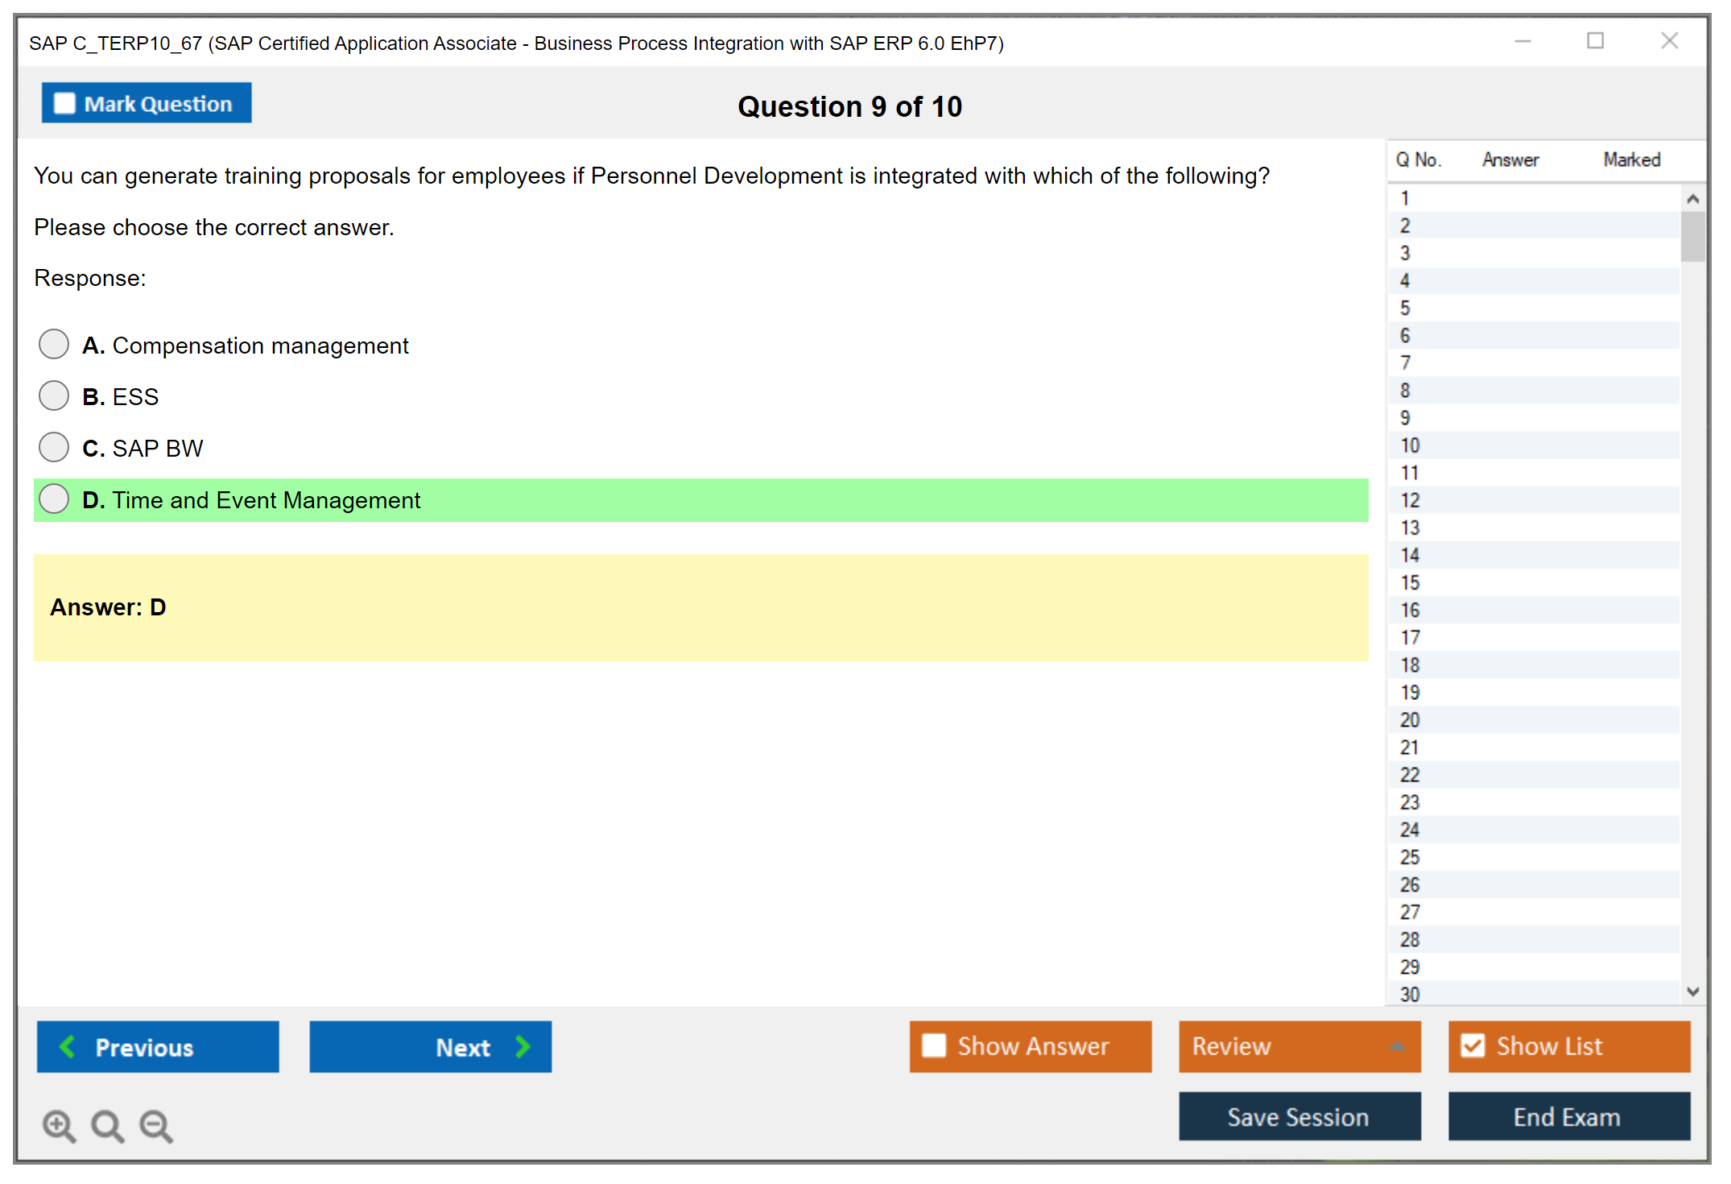
Task: Tick the Mark Question checkbox
Action: click(64, 103)
